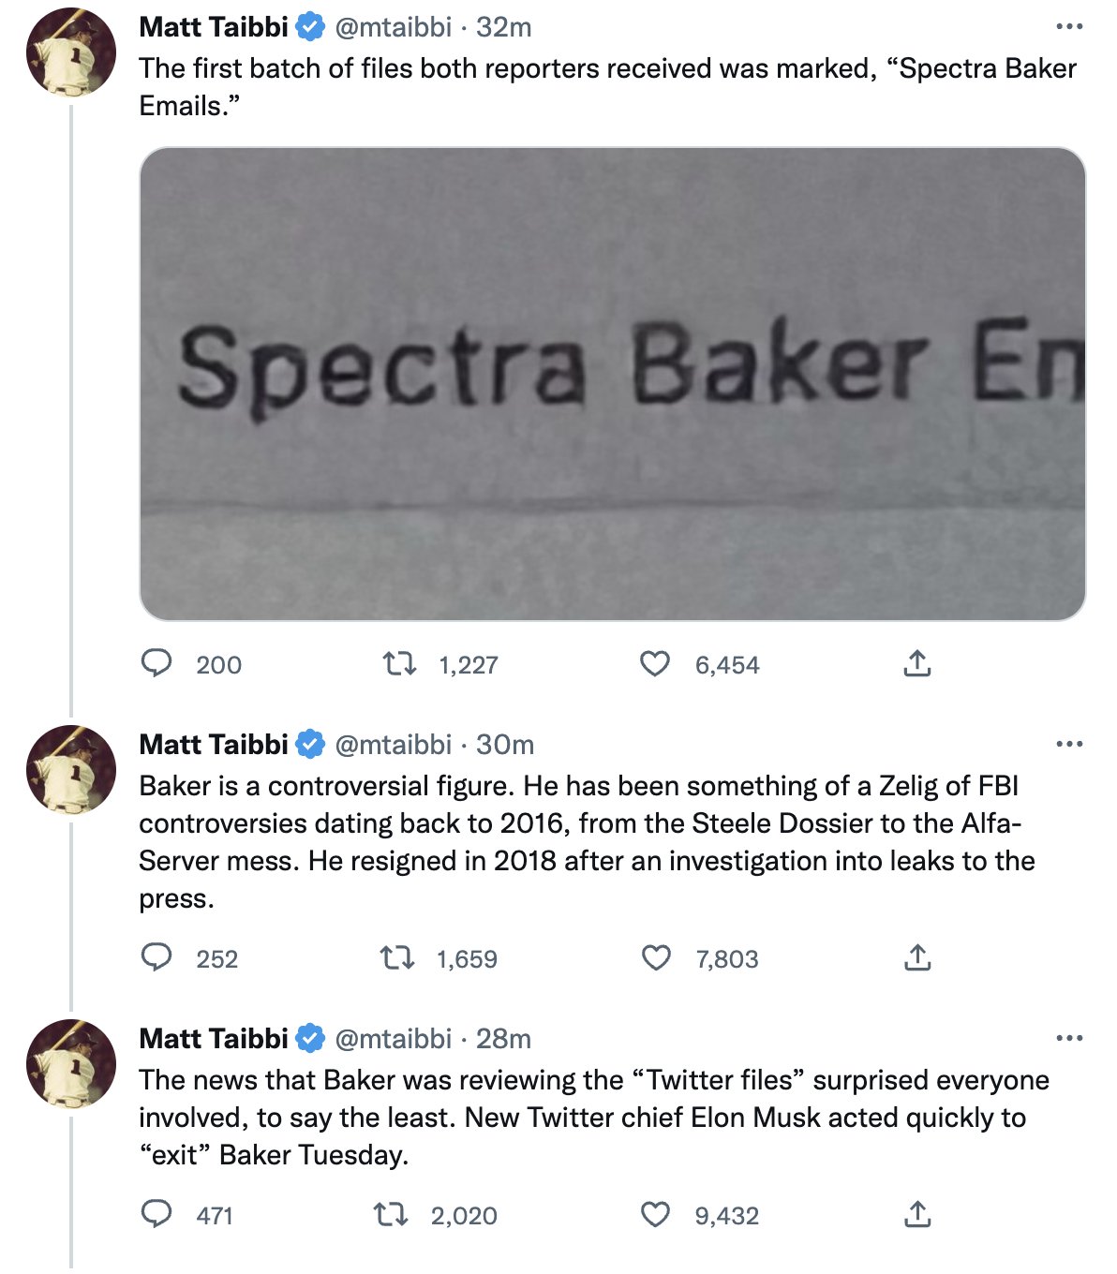This screenshot has height=1274, width=1117.
Task: Open the Spectra Baker image attachment
Action: (613, 384)
